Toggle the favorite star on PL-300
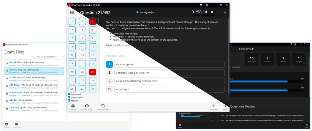Screen dimensions: 312x131 pos(7,78)
